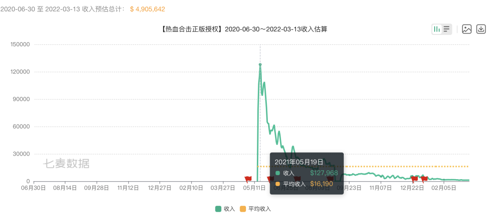
Task: Click the download data icon
Action: pos(481,29)
